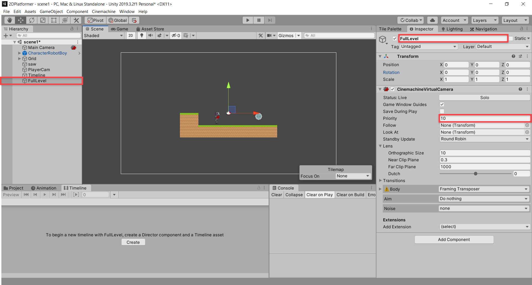
Task: Toggle 2D view mode
Action: pos(131,35)
